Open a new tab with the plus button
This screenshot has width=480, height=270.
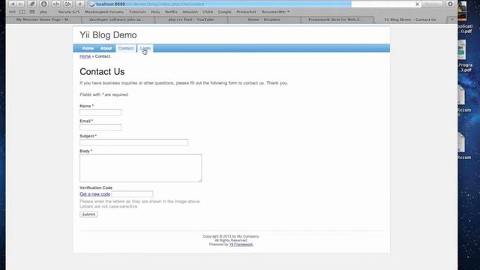(451, 19)
